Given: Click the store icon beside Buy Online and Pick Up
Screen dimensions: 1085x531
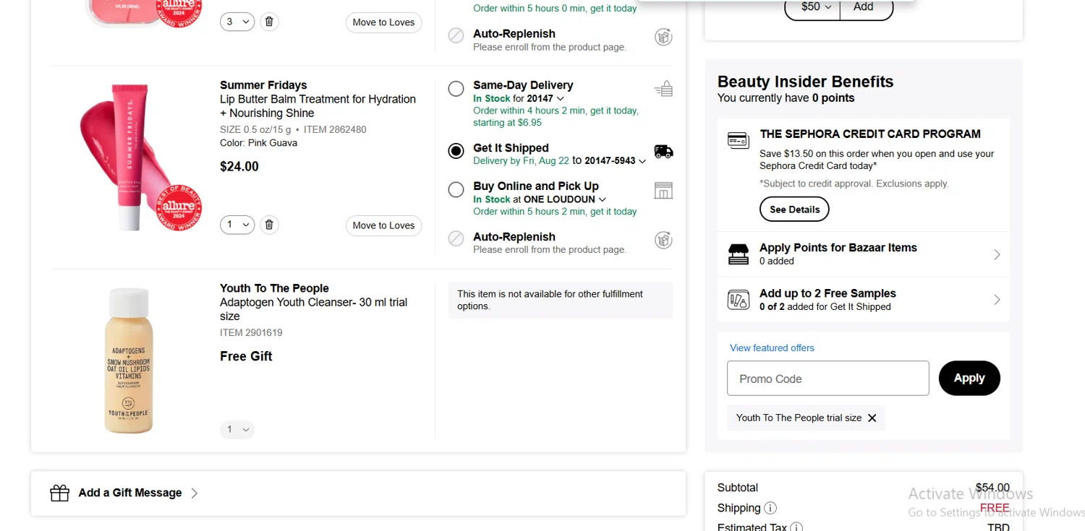Looking at the screenshot, I should (x=663, y=190).
